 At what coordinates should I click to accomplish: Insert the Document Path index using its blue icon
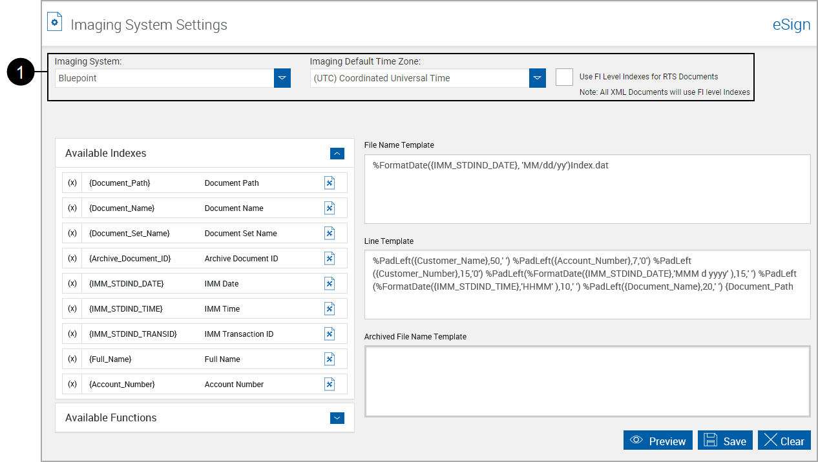click(330, 183)
